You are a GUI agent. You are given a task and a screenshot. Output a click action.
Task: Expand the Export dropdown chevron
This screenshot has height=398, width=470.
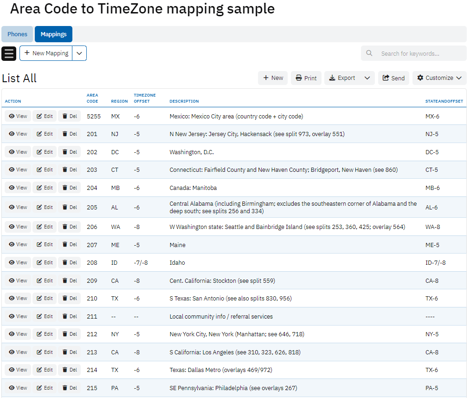[367, 78]
